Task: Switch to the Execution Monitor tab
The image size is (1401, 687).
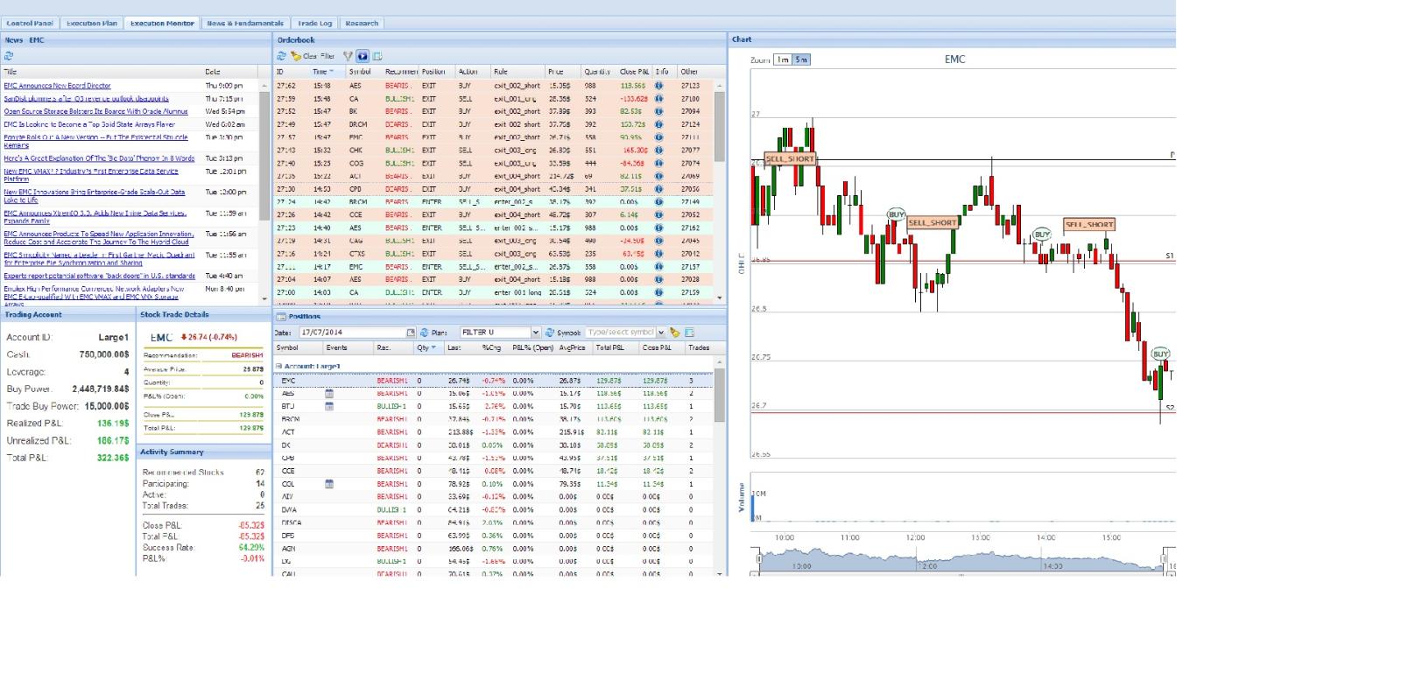Action: coord(162,24)
